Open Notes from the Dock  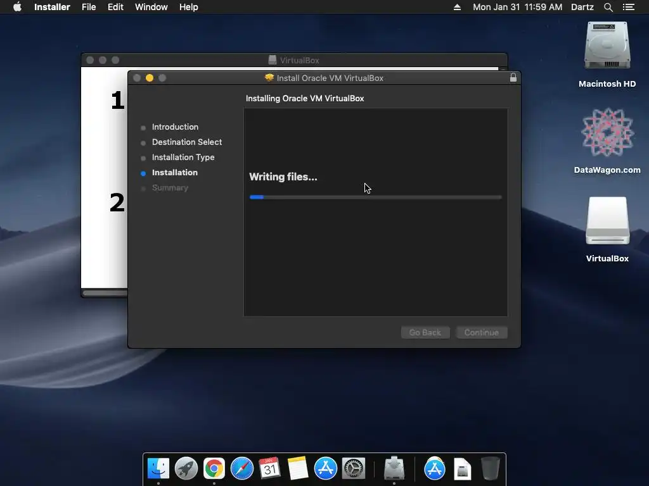coord(298,469)
